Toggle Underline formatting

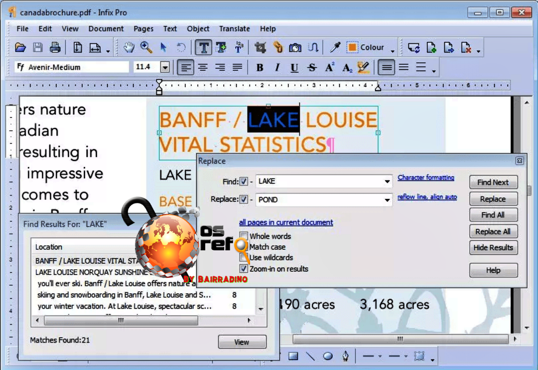pyautogui.click(x=294, y=68)
